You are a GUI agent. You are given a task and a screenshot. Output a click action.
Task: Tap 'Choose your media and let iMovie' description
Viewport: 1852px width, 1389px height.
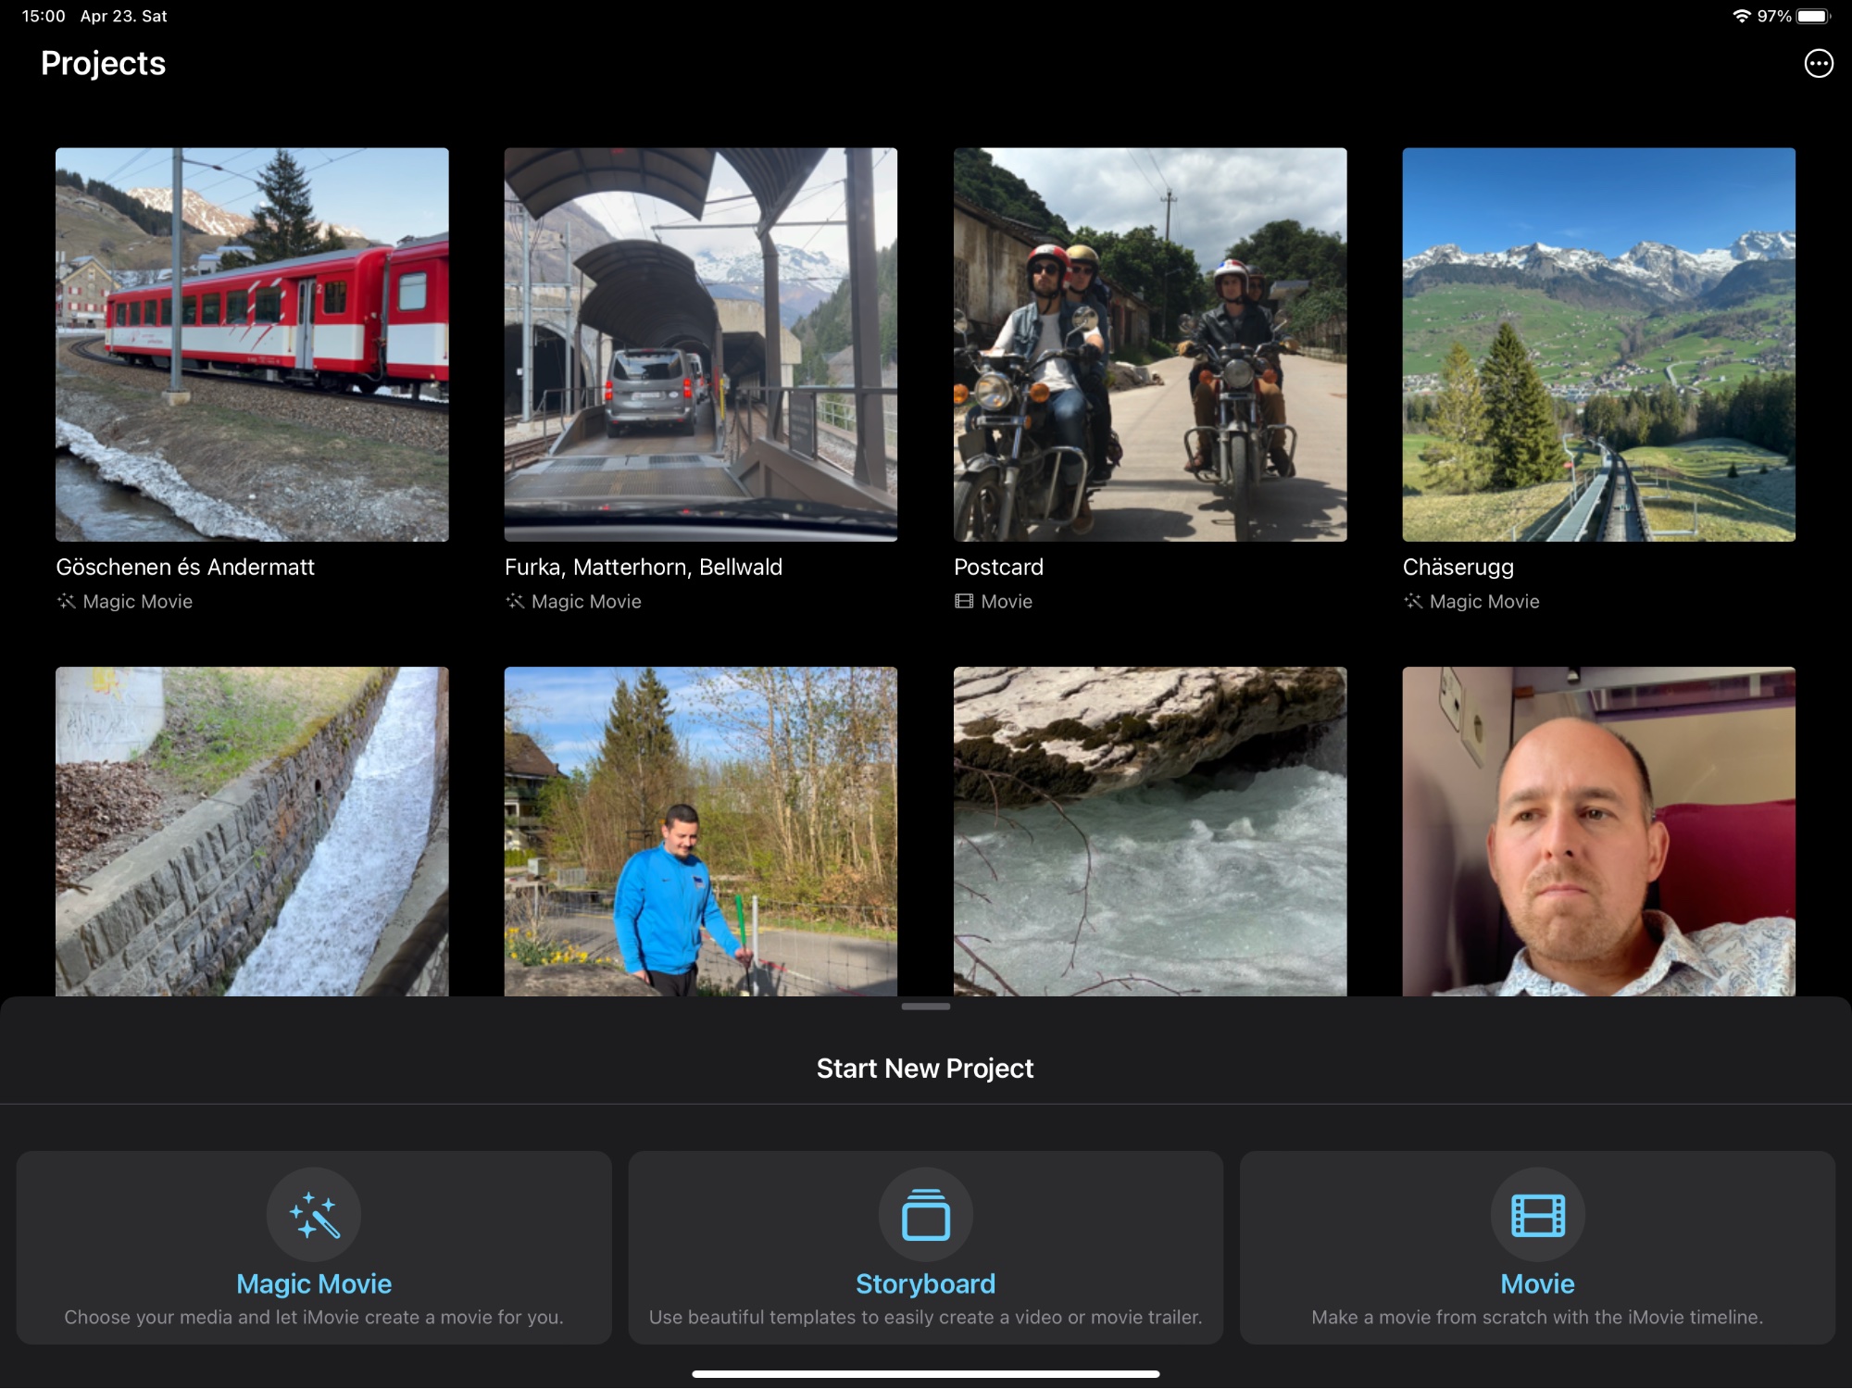pyautogui.click(x=314, y=1317)
